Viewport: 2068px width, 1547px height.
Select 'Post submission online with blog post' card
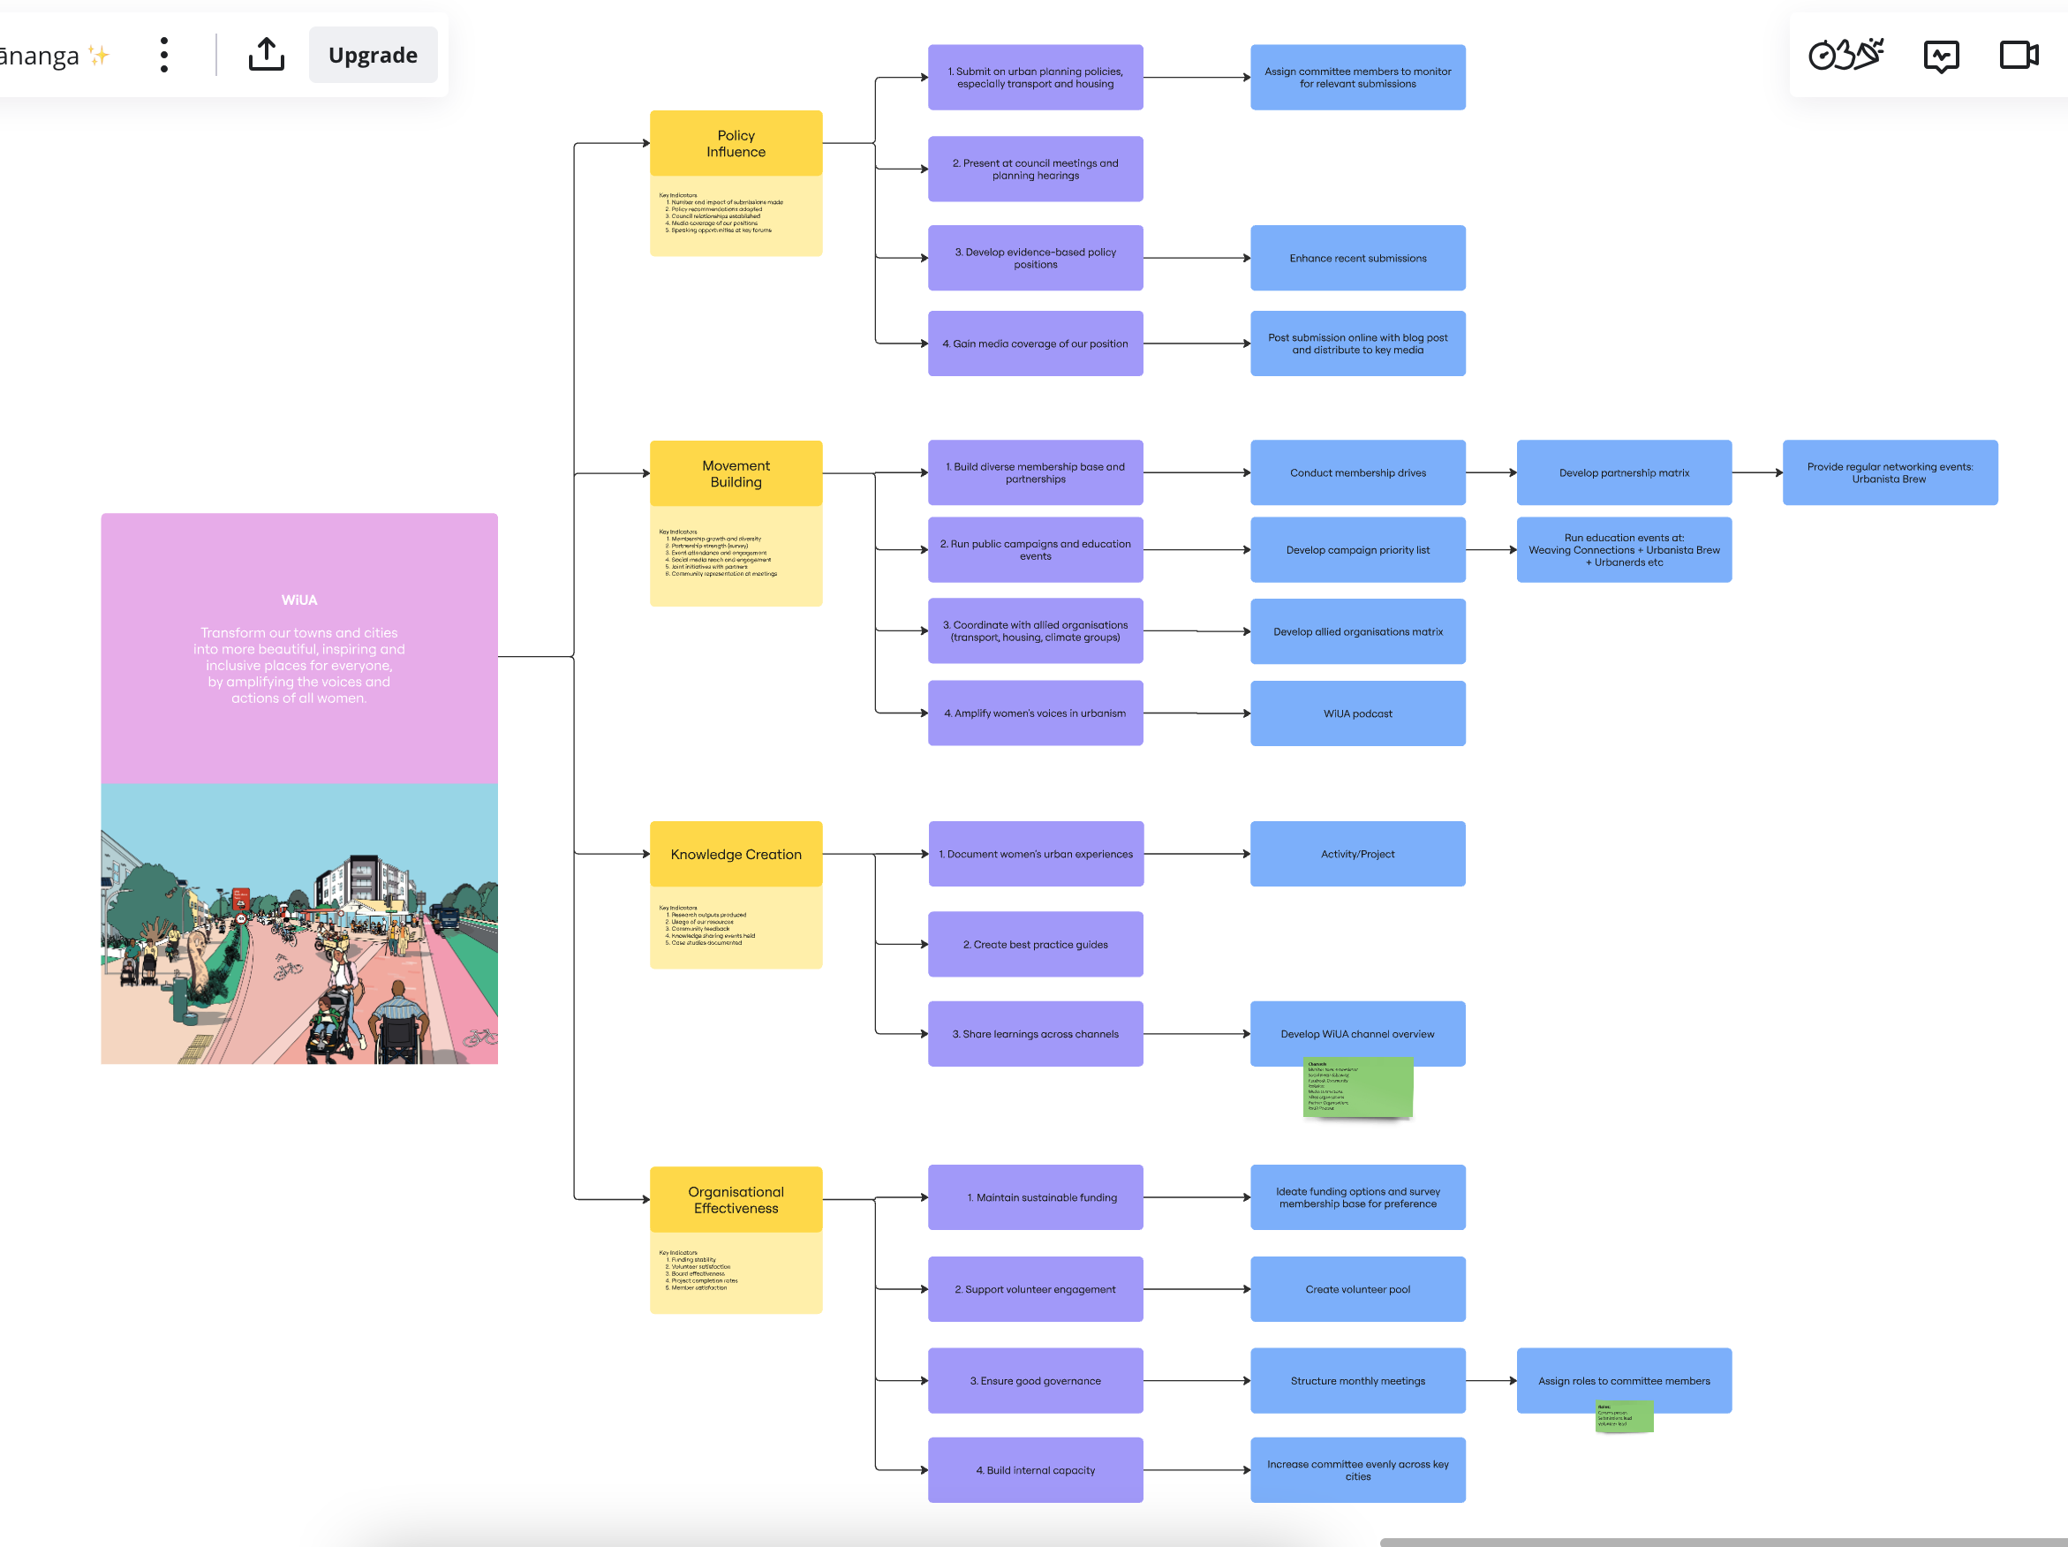[x=1357, y=344]
